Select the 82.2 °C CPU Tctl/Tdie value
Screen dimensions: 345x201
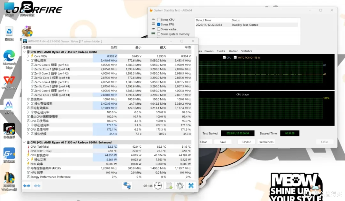(112, 147)
